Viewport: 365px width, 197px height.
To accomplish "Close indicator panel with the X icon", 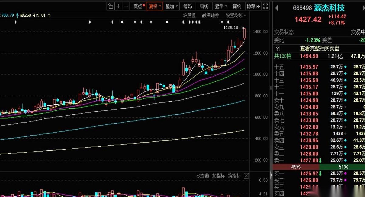I will coord(246,175).
